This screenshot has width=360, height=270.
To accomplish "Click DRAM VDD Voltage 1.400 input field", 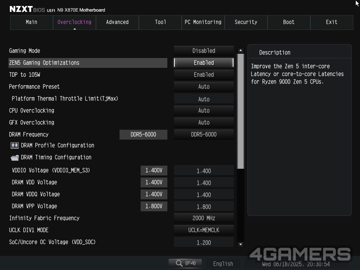I will (x=204, y=182).
